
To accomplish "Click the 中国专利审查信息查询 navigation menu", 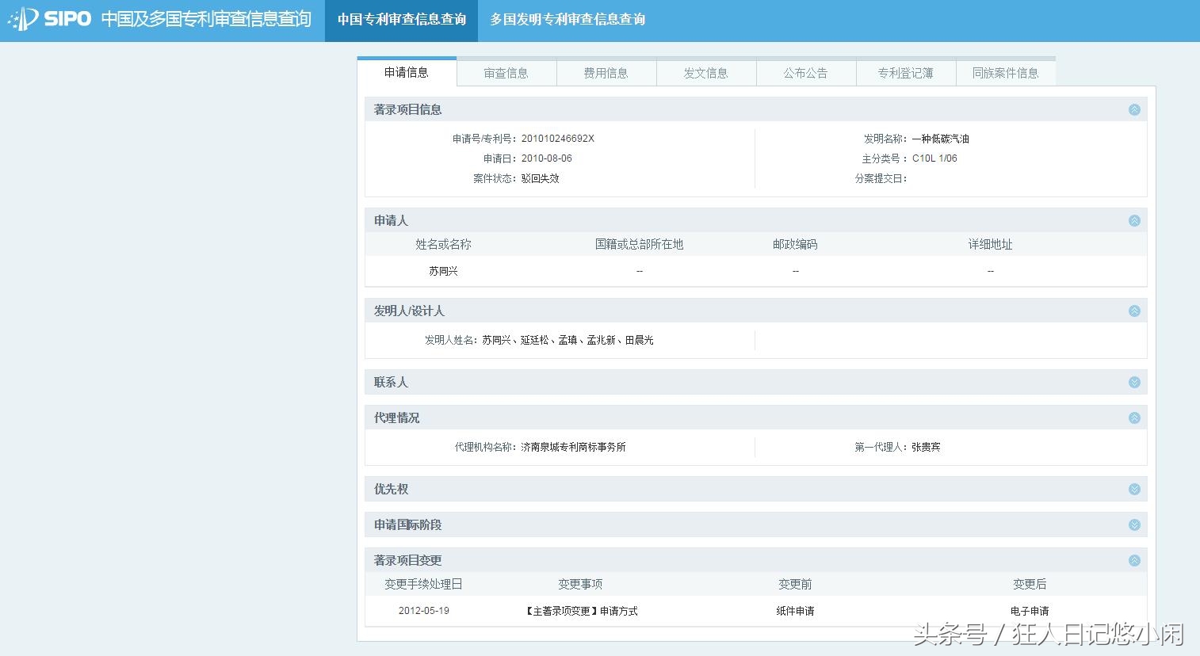I will click(x=401, y=19).
